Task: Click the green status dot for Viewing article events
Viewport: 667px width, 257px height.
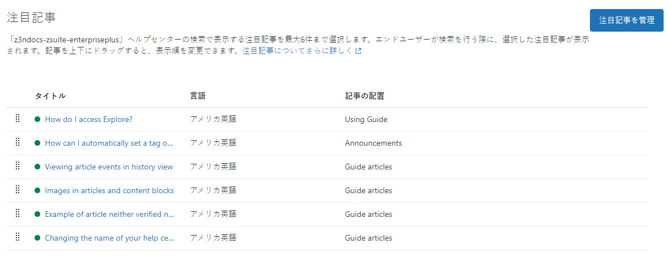Action: pyautogui.click(x=37, y=167)
